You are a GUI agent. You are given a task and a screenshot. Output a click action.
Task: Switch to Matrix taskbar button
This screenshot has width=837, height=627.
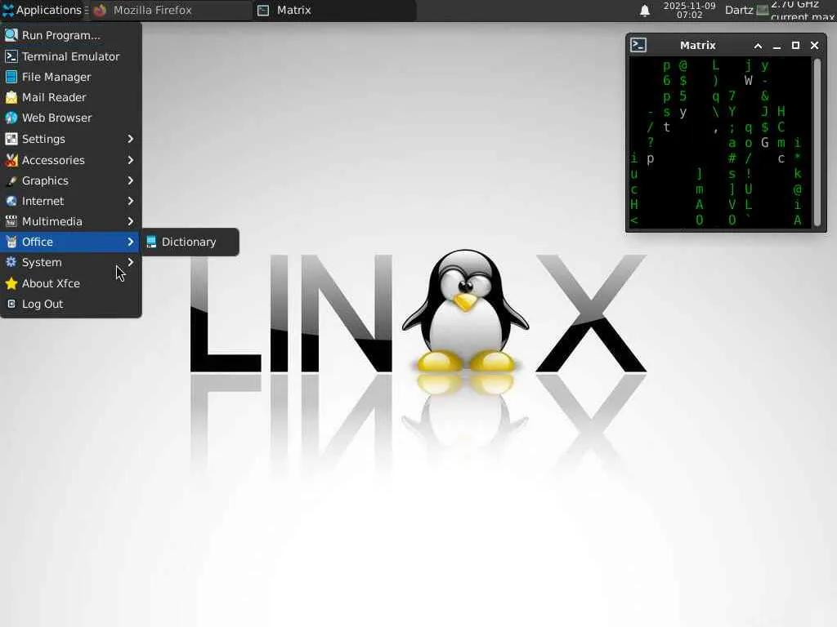tap(333, 10)
